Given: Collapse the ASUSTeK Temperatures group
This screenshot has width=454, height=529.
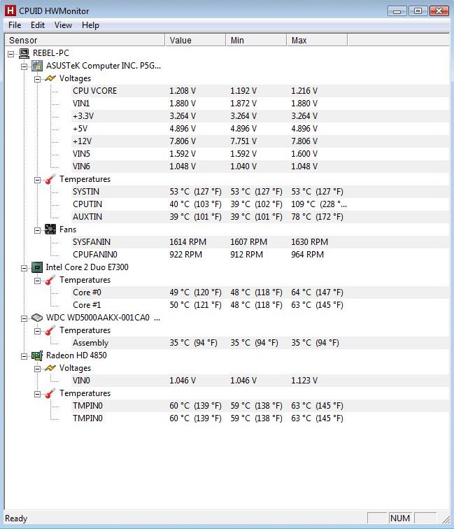Looking at the screenshot, I should [38, 180].
